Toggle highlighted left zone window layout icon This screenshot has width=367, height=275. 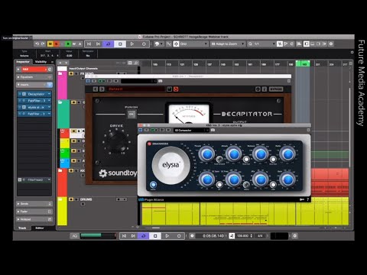coord(306,44)
